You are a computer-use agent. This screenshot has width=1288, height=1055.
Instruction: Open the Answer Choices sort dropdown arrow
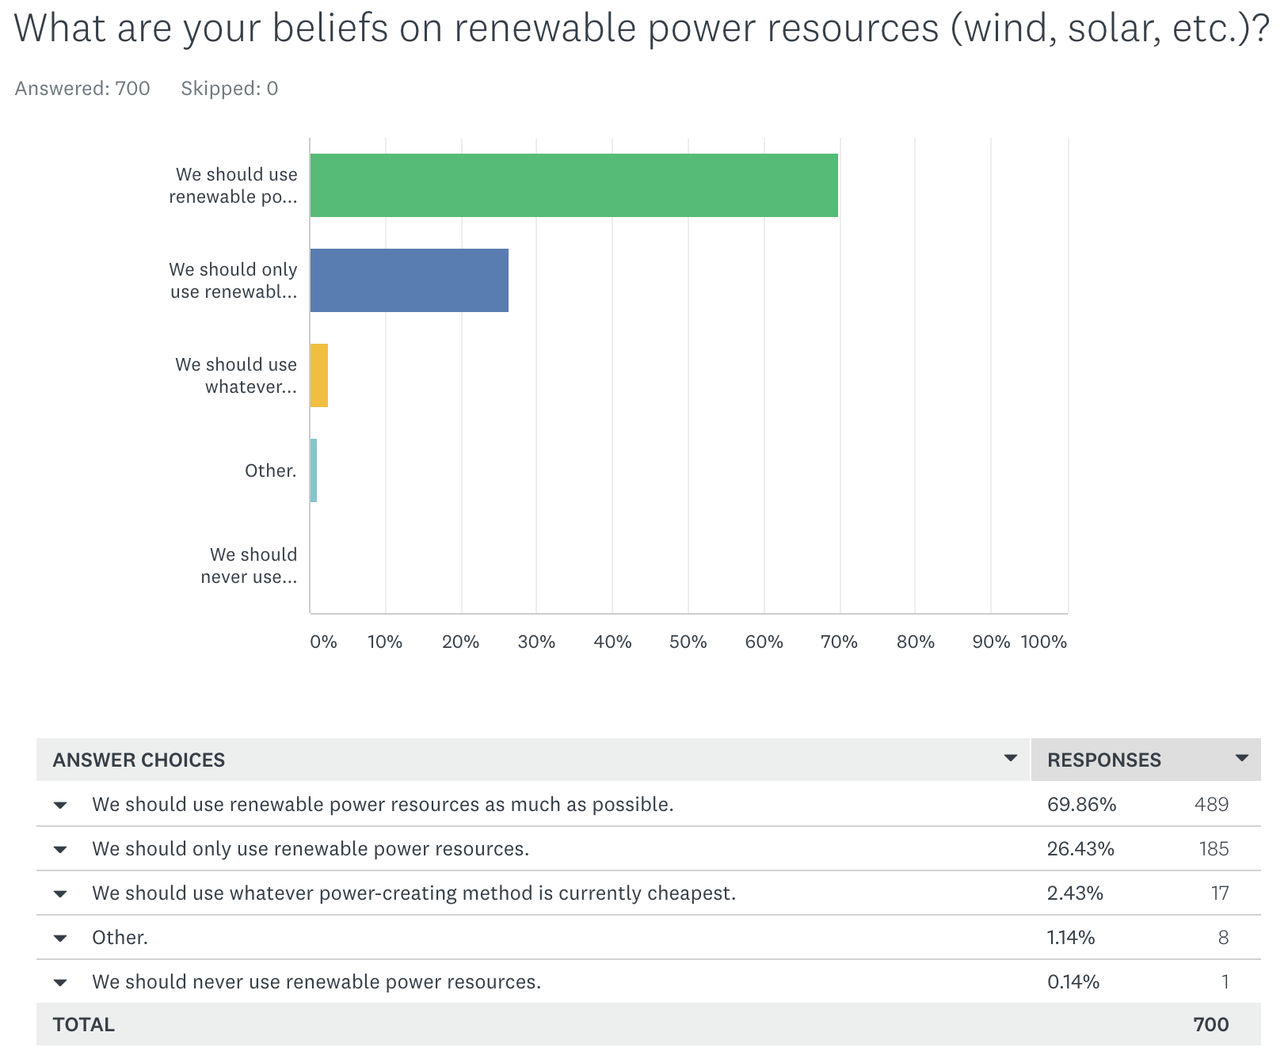tap(1010, 759)
